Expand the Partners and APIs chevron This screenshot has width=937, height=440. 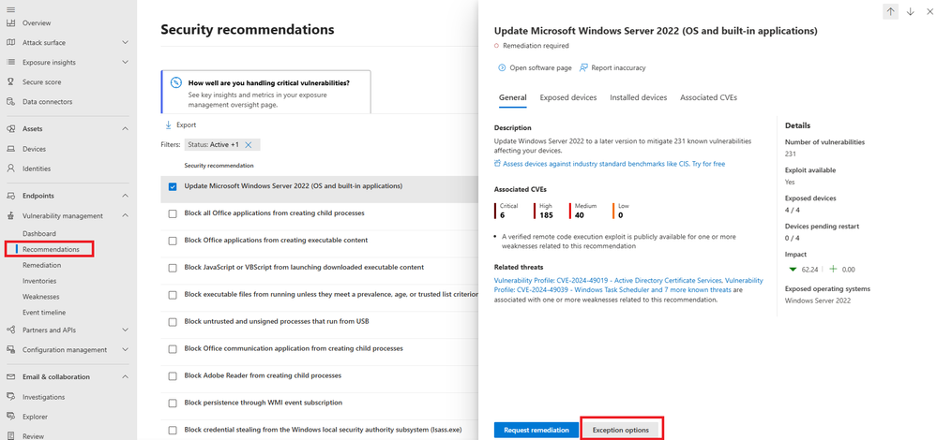tap(125, 330)
